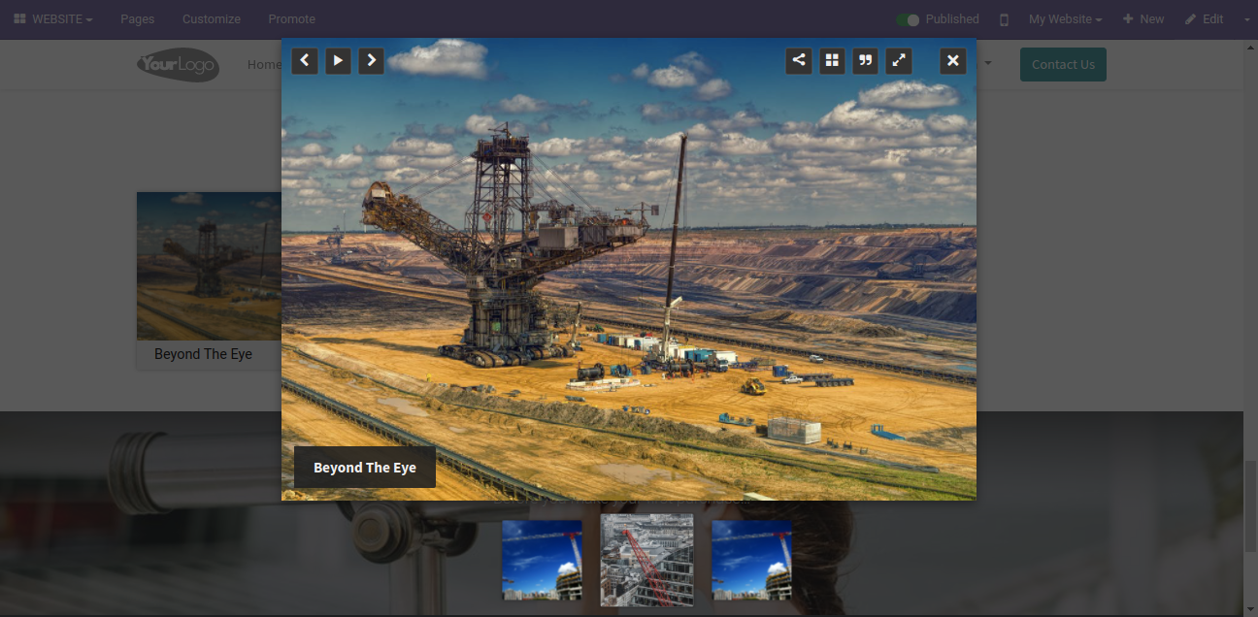Click the Contact Us button
The height and width of the screenshot is (617, 1258).
(1063, 65)
